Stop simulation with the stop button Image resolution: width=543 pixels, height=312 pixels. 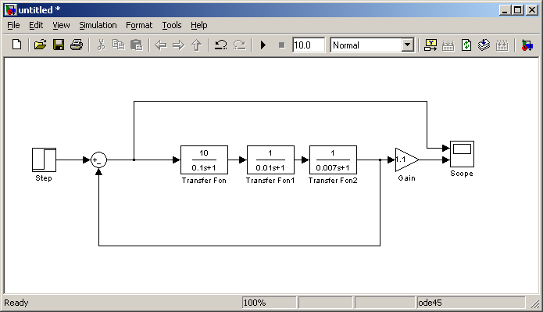coord(281,45)
